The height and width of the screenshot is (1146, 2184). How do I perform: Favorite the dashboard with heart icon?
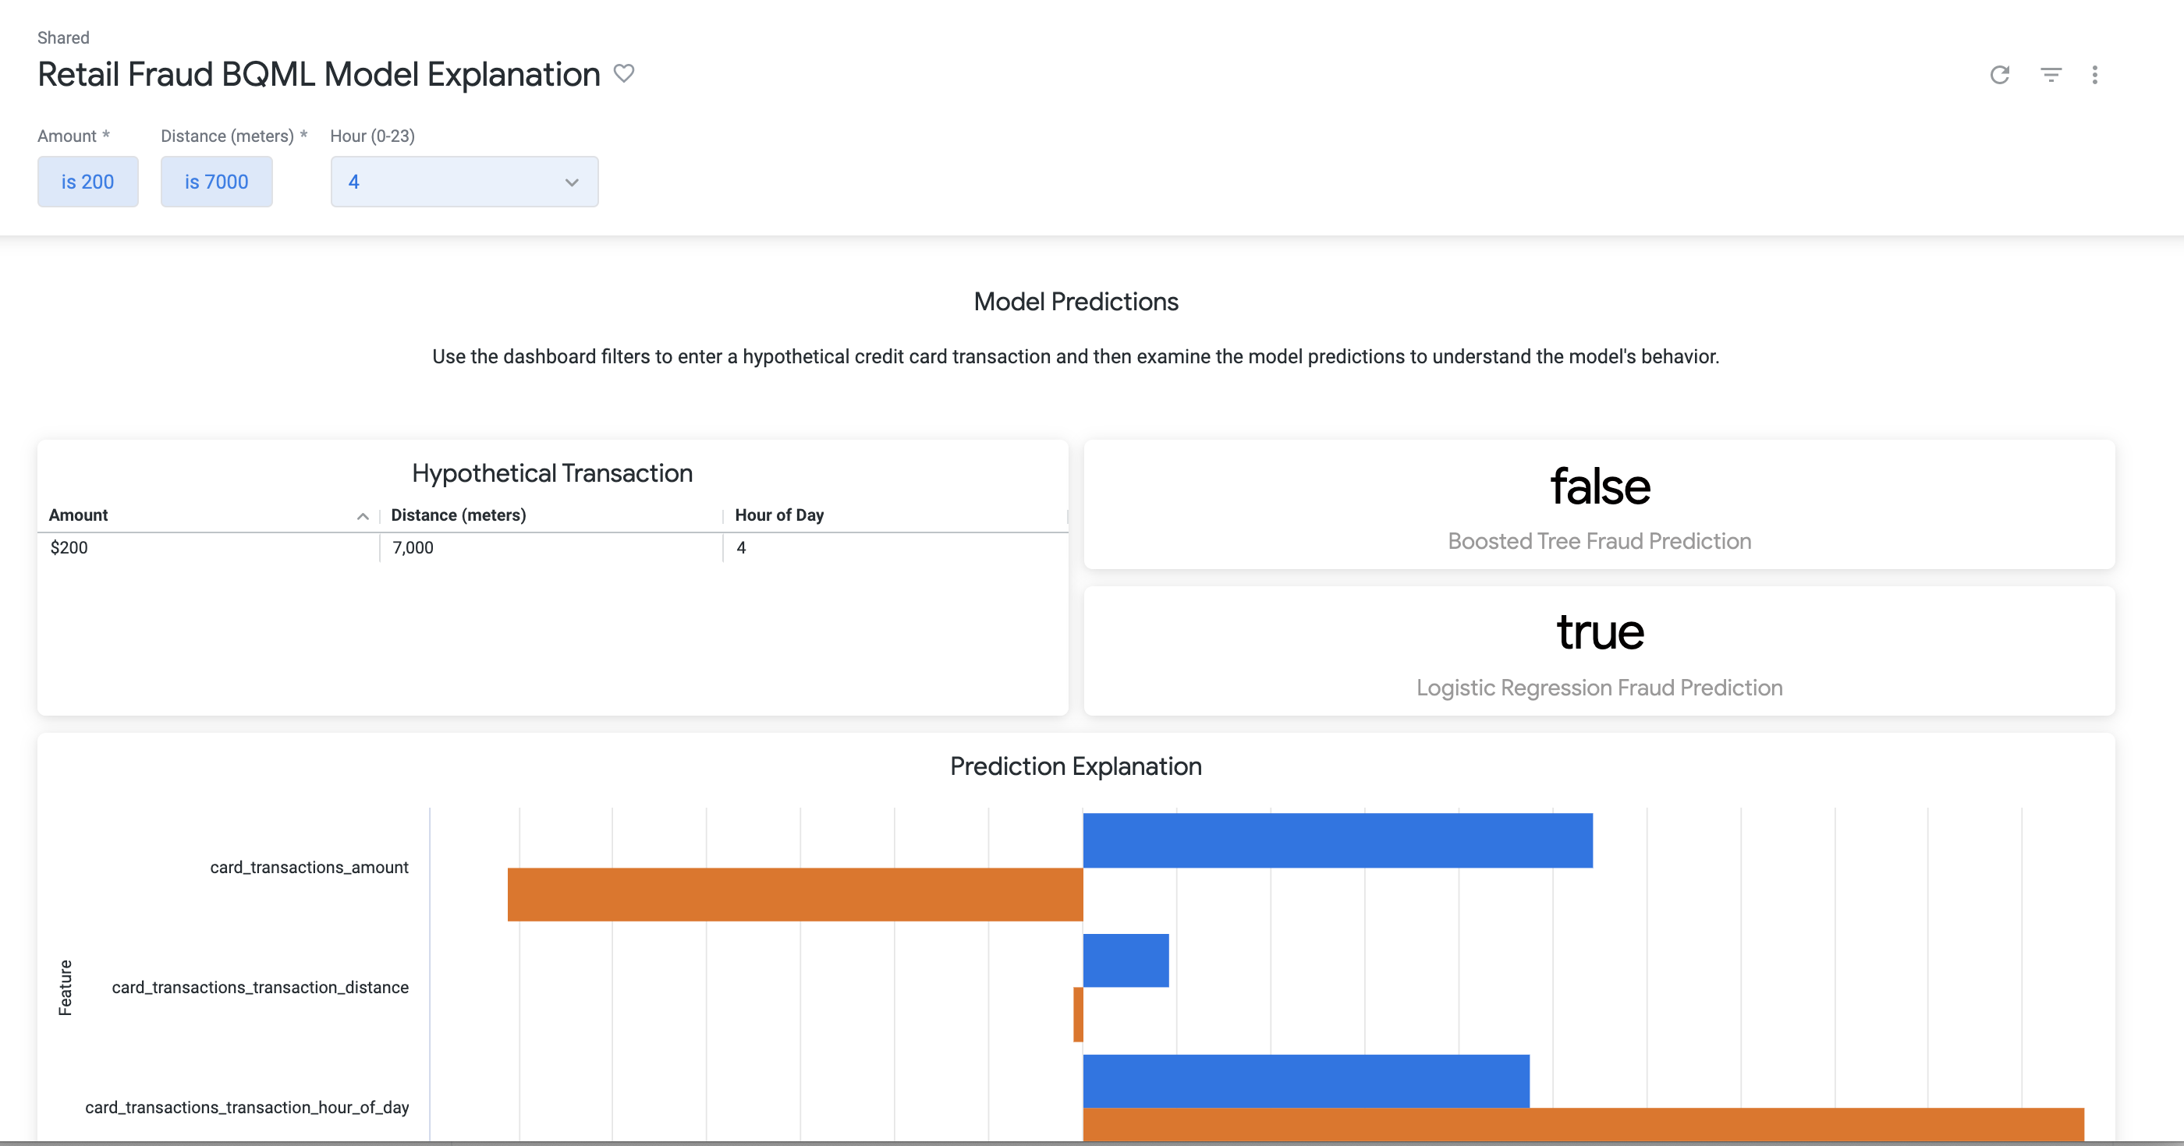click(x=624, y=74)
